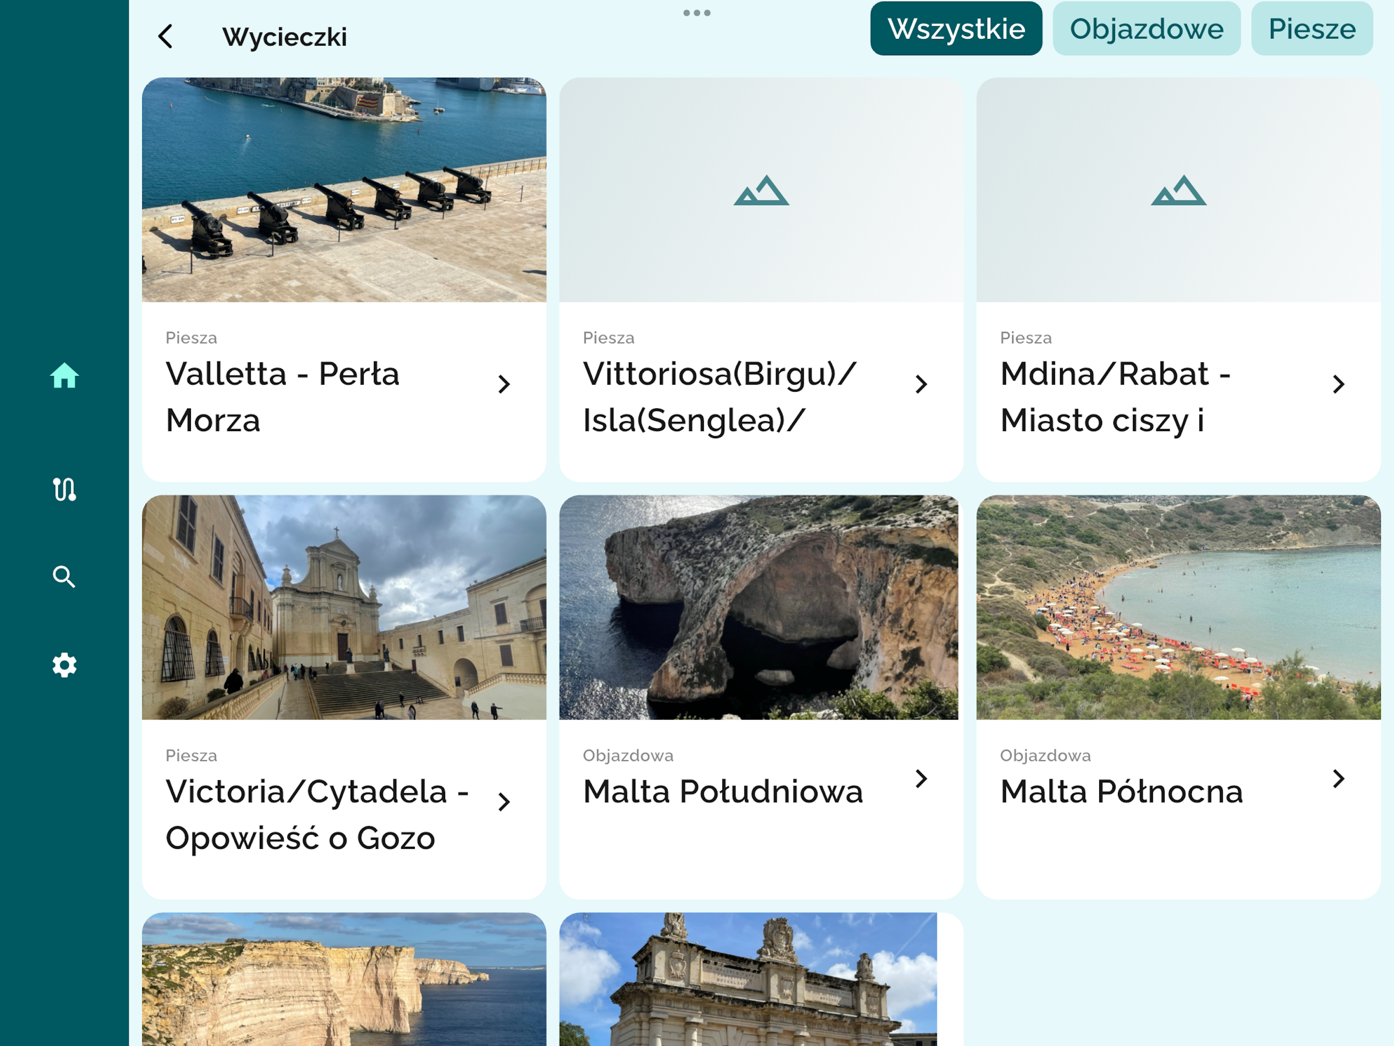1394x1046 pixels.
Task: Tap the three-dot handle at top
Action: click(x=697, y=13)
